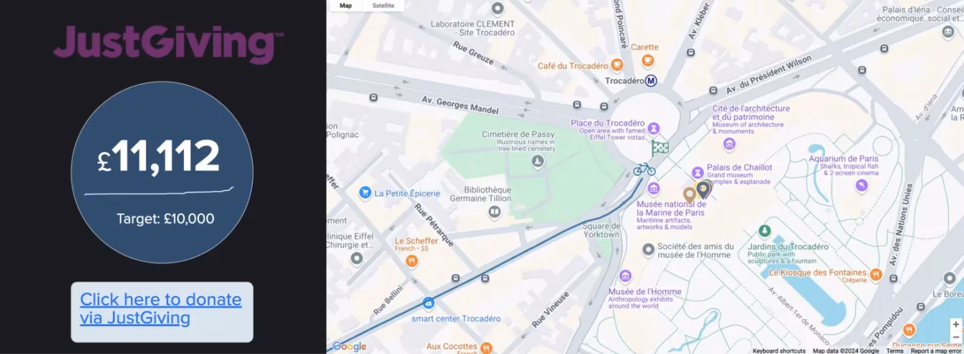Click the Jardins du Trocadéro park icon
This screenshot has width=964, height=354.
[x=764, y=231]
